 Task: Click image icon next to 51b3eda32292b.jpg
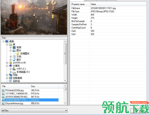[x=3, y=90]
